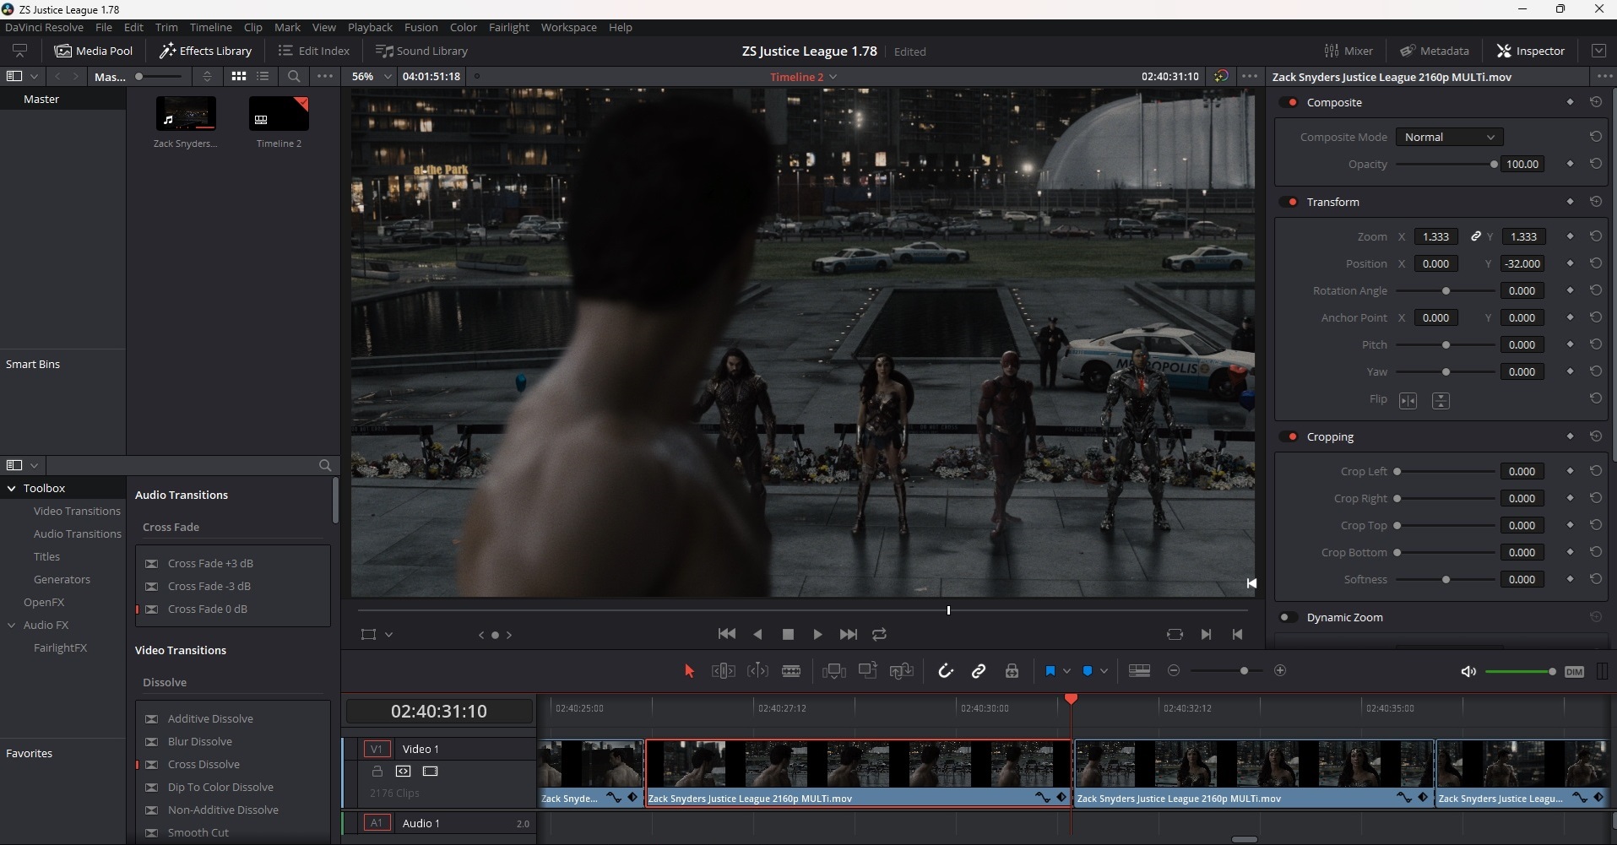This screenshot has height=845, width=1617.
Task: Reset the Opacity parameter
Action: 1596,164
